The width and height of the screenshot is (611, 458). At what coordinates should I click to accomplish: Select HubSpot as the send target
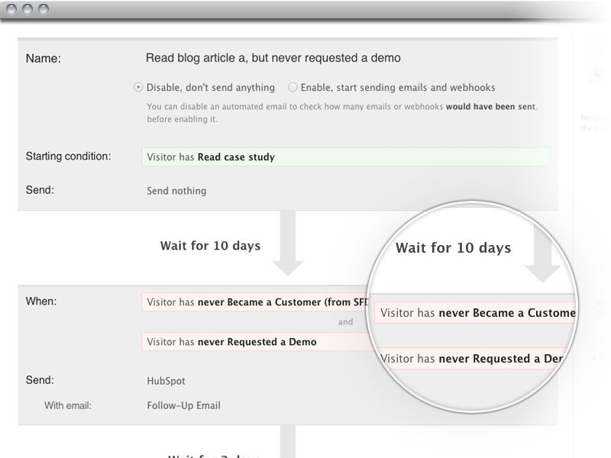coord(166,380)
